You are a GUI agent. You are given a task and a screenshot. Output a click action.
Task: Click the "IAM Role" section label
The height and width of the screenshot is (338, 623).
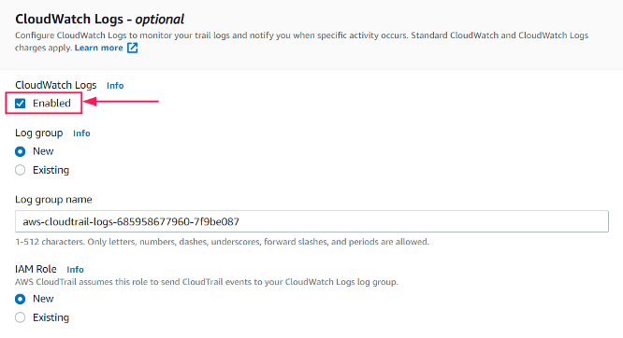pyautogui.click(x=36, y=269)
